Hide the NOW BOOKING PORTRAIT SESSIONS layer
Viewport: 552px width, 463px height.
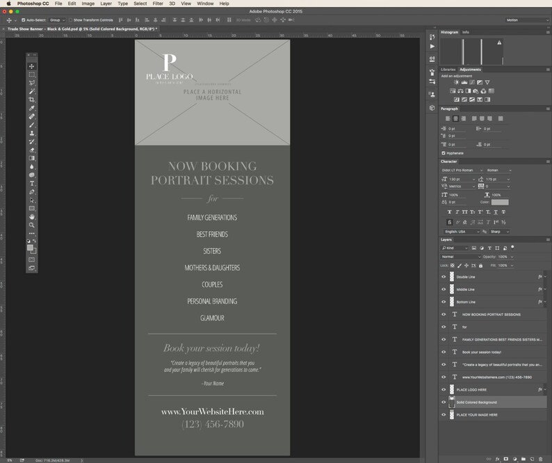point(444,314)
